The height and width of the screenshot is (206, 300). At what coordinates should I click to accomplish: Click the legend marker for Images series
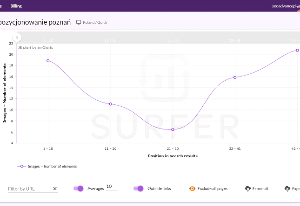point(21,166)
